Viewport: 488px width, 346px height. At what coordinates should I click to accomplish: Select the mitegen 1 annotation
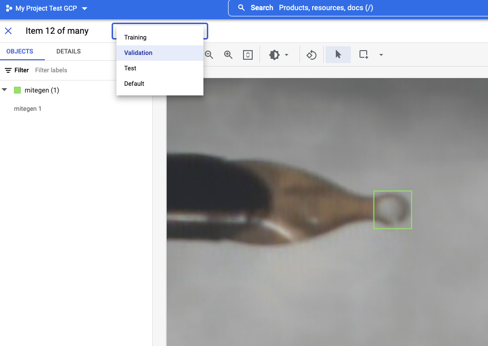[28, 108]
